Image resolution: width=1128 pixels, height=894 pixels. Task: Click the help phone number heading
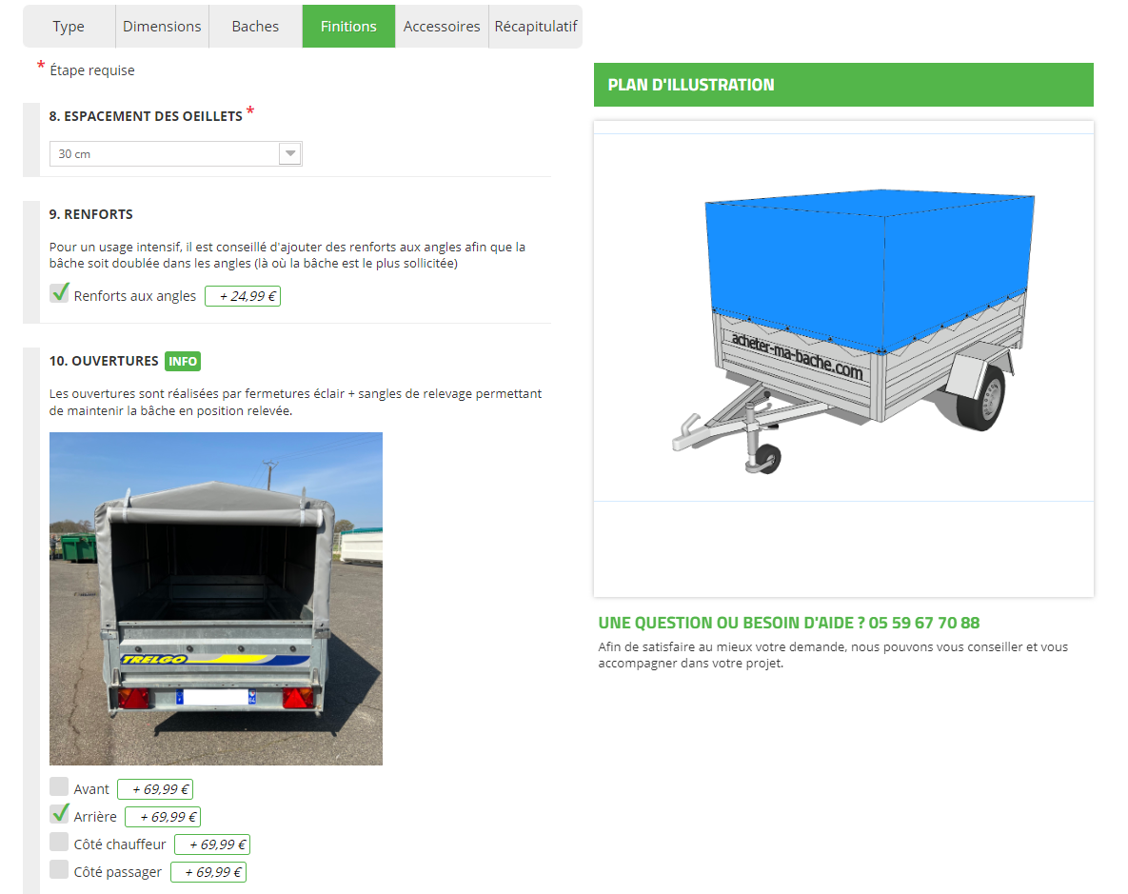tap(789, 623)
